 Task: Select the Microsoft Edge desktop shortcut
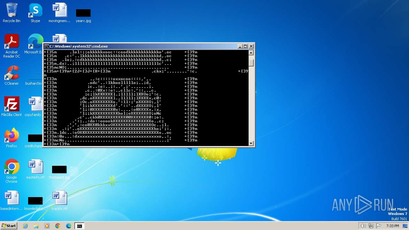[x=34, y=44]
